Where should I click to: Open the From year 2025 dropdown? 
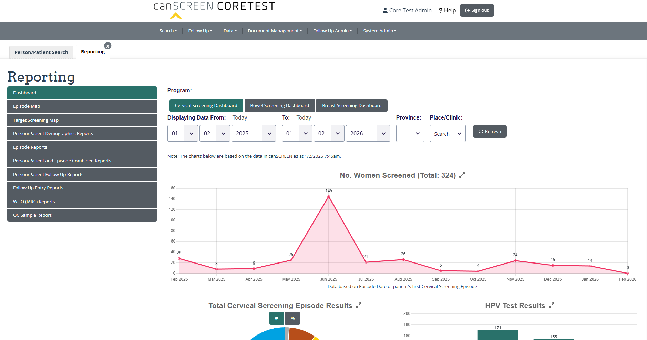click(x=254, y=134)
